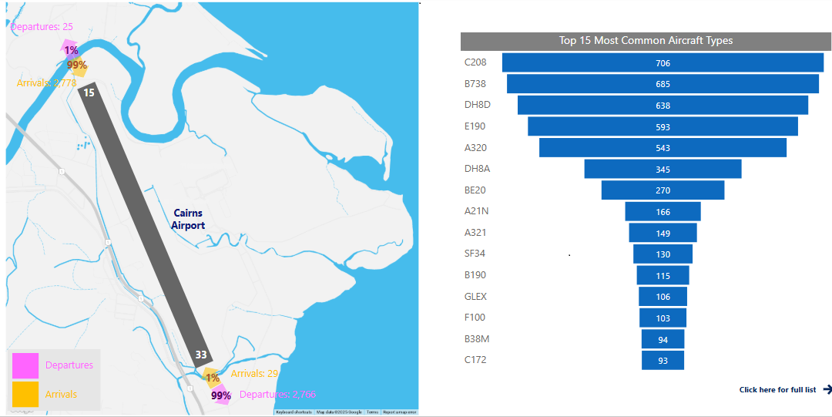This screenshot has height=417, width=832.
Task: Select the B738 bar showing 685
Action: click(x=663, y=84)
